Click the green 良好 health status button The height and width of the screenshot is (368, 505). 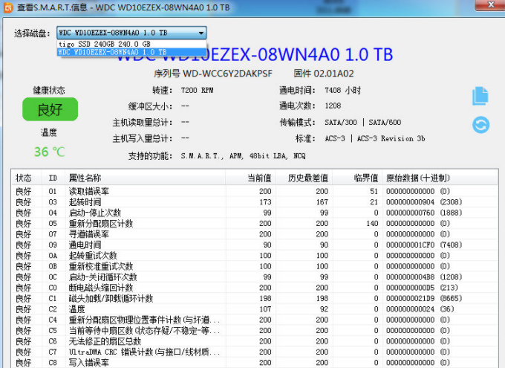pos(50,109)
